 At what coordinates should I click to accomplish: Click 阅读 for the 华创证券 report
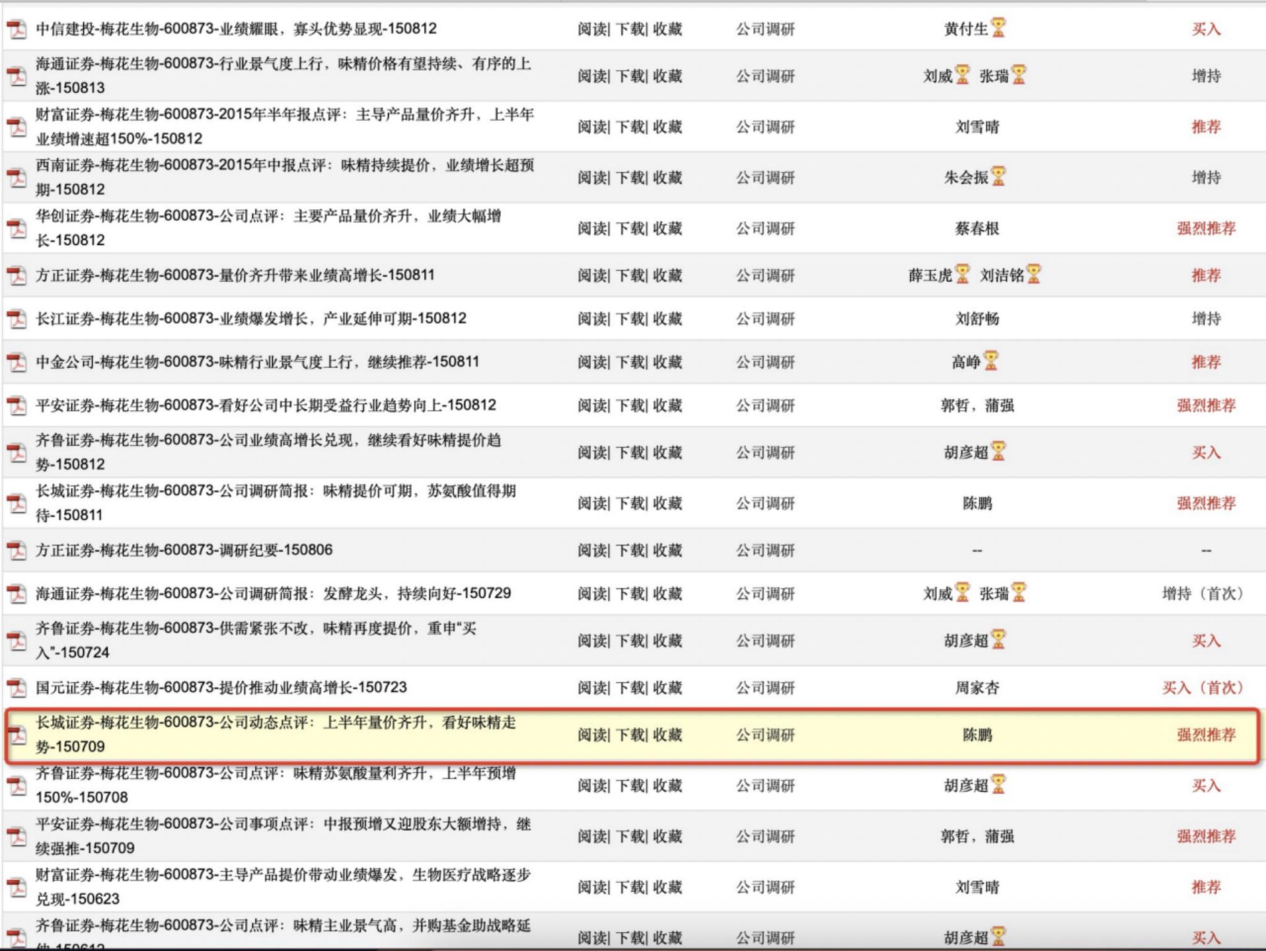point(592,229)
